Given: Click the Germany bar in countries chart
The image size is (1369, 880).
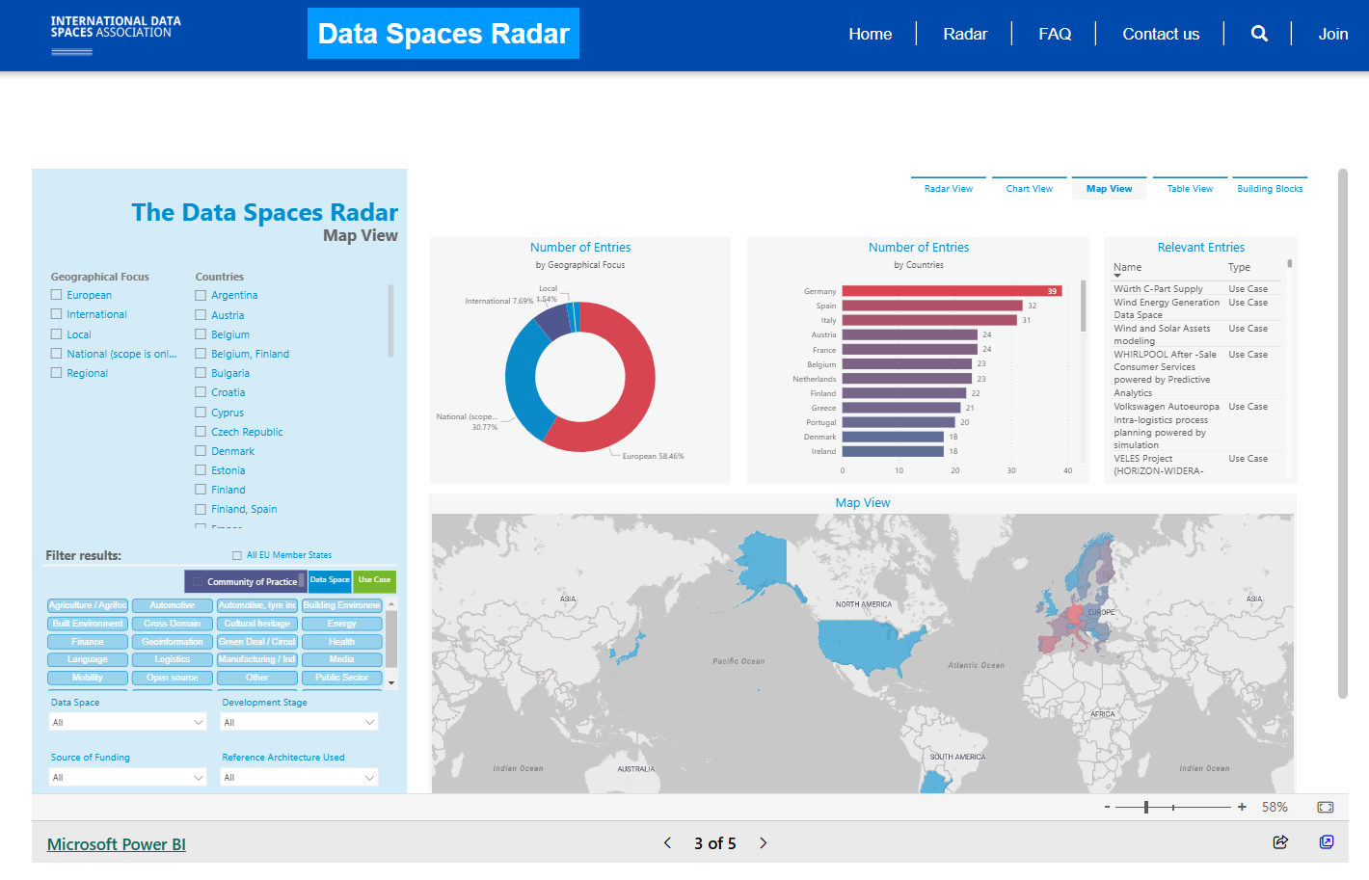Looking at the screenshot, I should [x=951, y=291].
